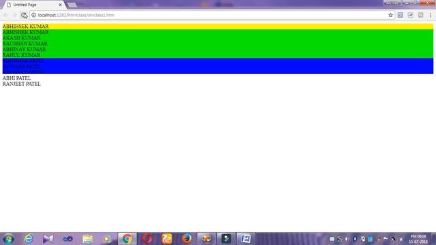Reload the page with the refresh button
The image size is (436, 245).
(24, 15)
